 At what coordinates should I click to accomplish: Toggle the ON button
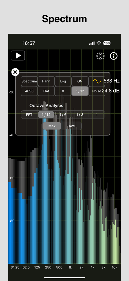point(80,81)
